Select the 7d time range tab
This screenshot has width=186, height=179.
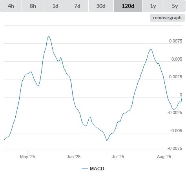(77, 6)
